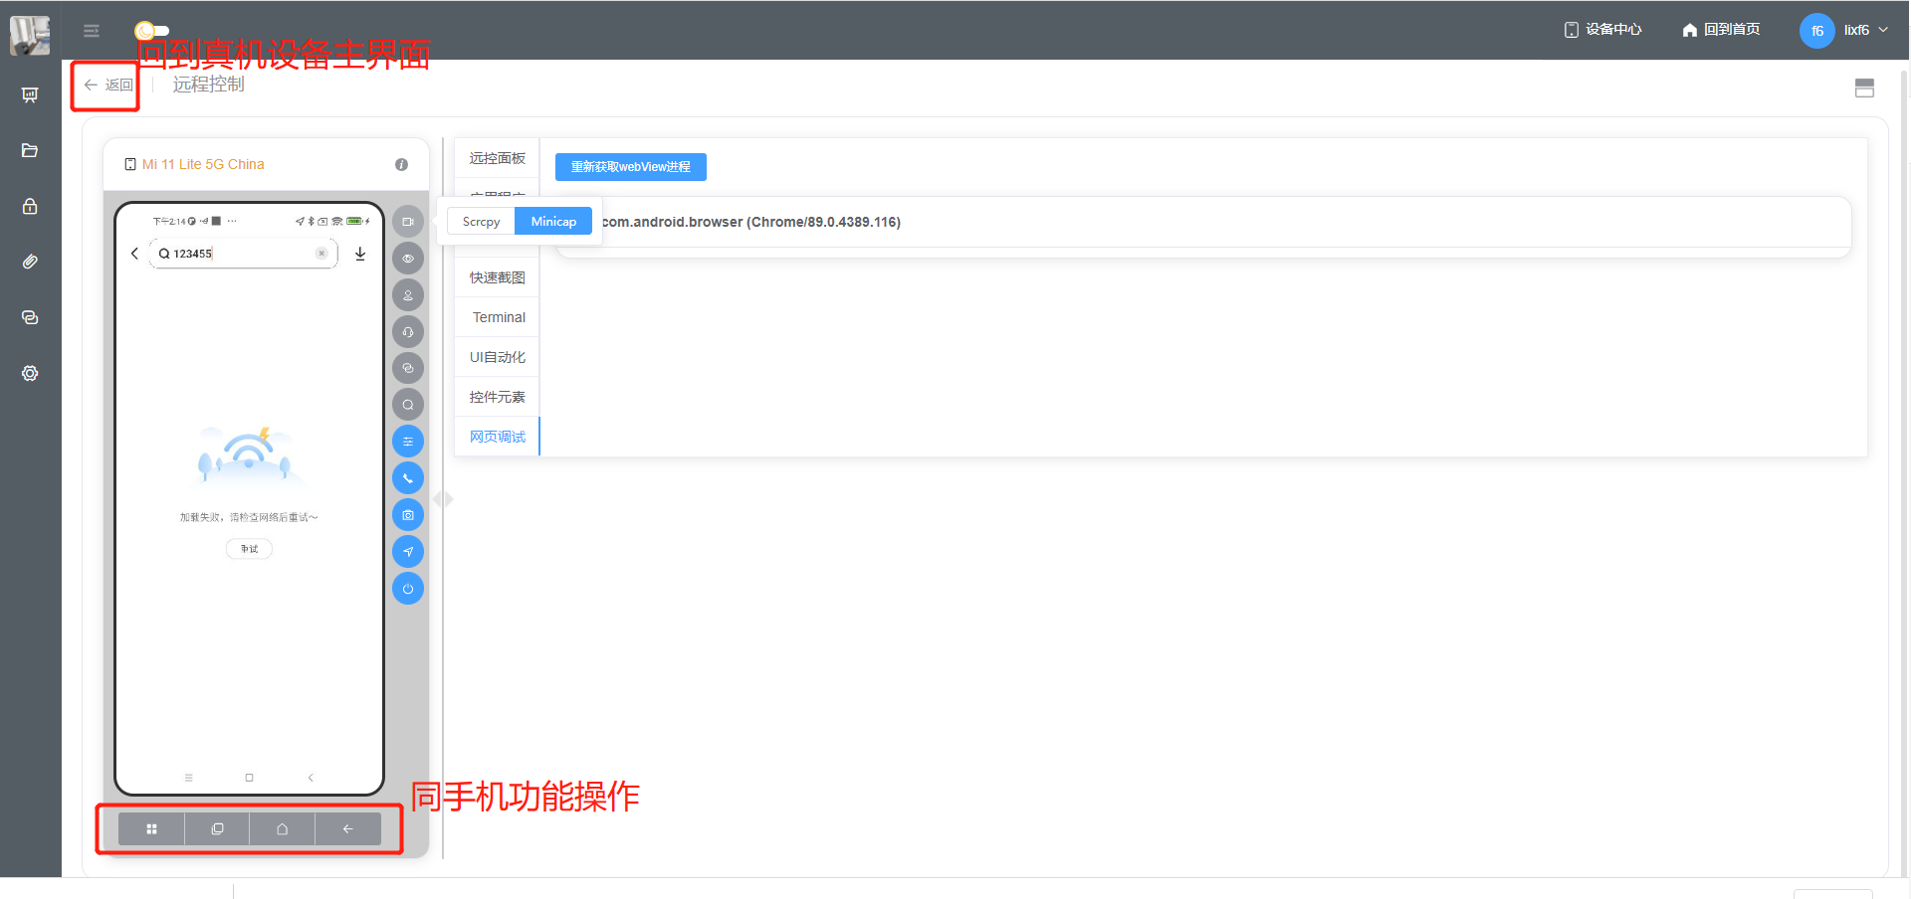Click the back arrow button below phone
The height and width of the screenshot is (899, 1911).
click(x=348, y=829)
